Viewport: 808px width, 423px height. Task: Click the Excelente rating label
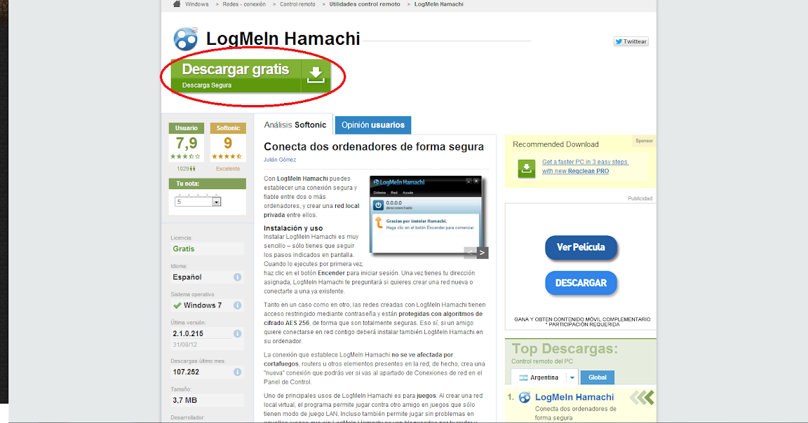(x=228, y=169)
